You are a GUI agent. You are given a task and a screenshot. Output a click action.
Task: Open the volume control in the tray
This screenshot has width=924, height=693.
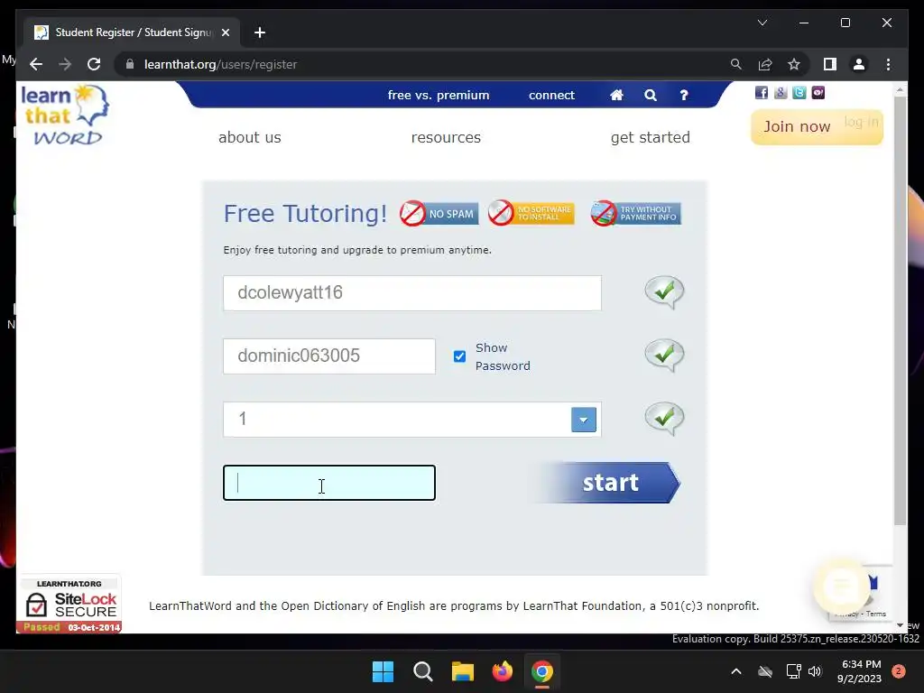[815, 671]
